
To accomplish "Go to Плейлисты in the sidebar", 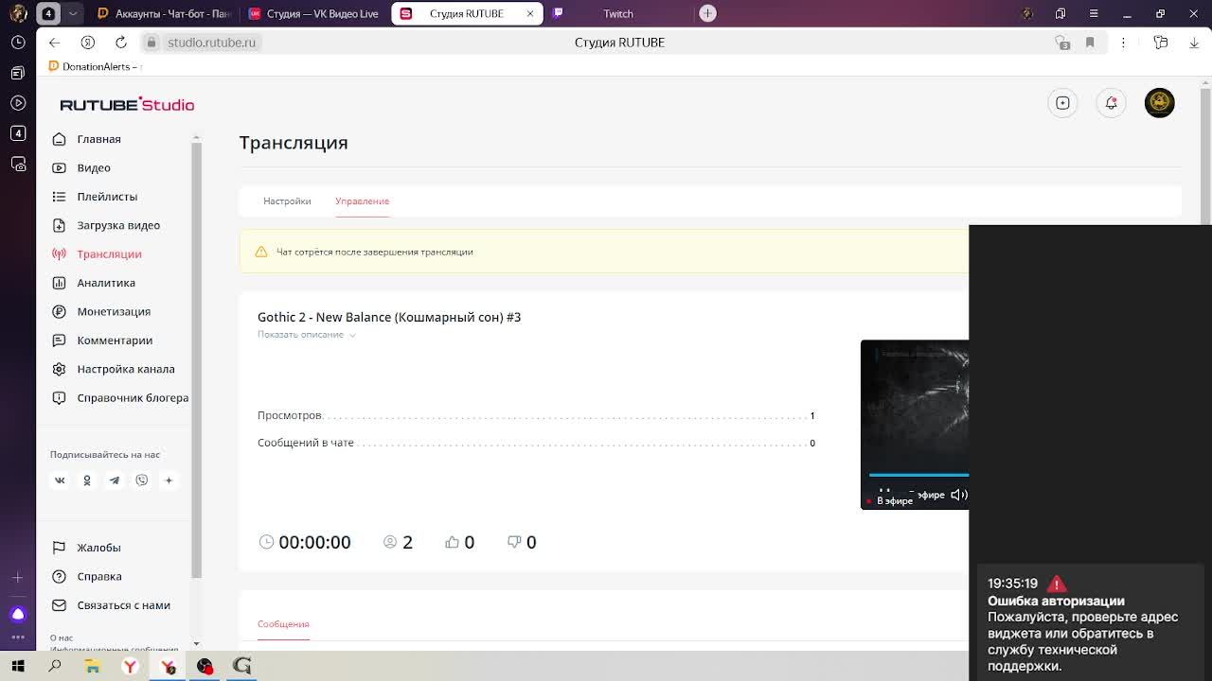I will [107, 197].
